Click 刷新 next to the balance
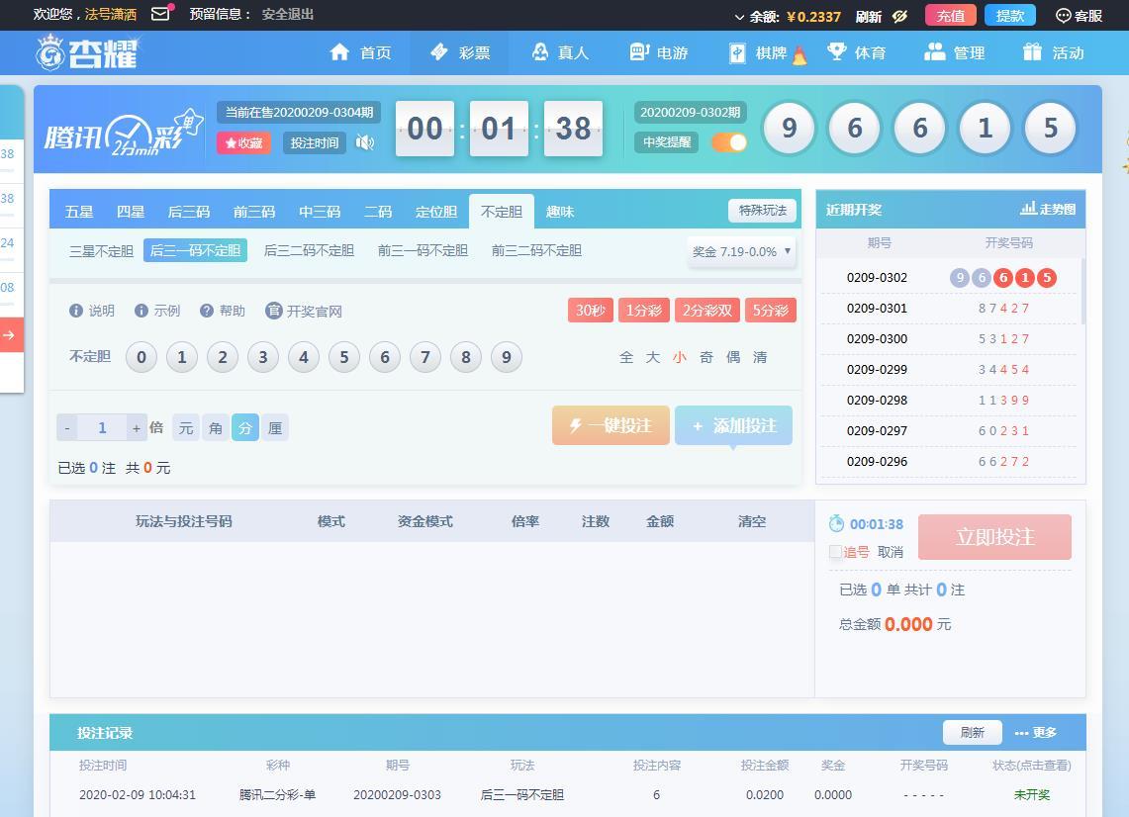 pyautogui.click(x=869, y=16)
